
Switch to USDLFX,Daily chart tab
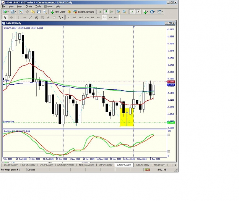coord(11,165)
